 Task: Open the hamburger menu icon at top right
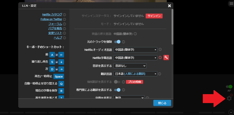pos(231,4)
